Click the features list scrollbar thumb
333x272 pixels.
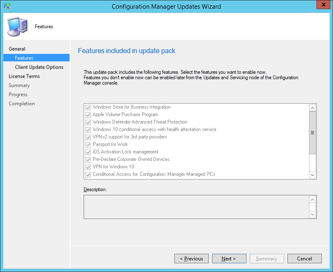312,133
